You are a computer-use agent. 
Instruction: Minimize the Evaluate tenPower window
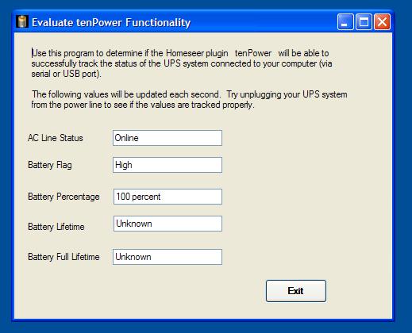tap(345, 21)
